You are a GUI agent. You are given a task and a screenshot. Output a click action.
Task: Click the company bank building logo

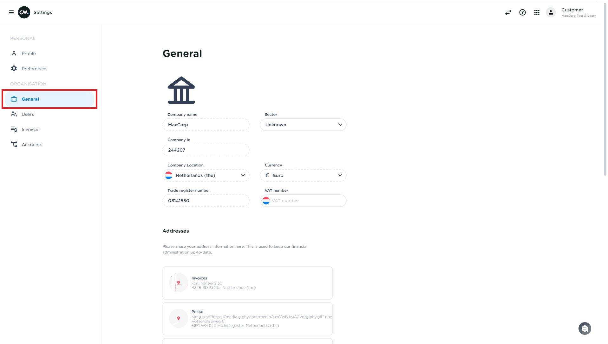(181, 90)
